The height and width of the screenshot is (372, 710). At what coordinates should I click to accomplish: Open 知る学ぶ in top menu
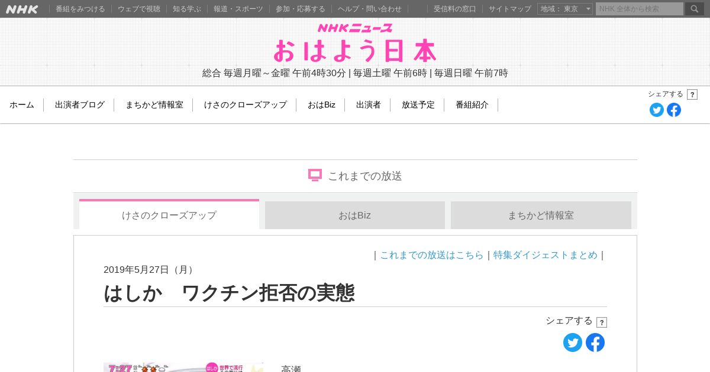pos(187,9)
